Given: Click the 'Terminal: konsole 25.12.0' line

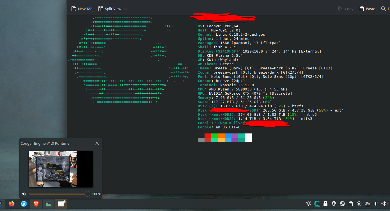Looking at the screenshot, I should pos(226,85).
